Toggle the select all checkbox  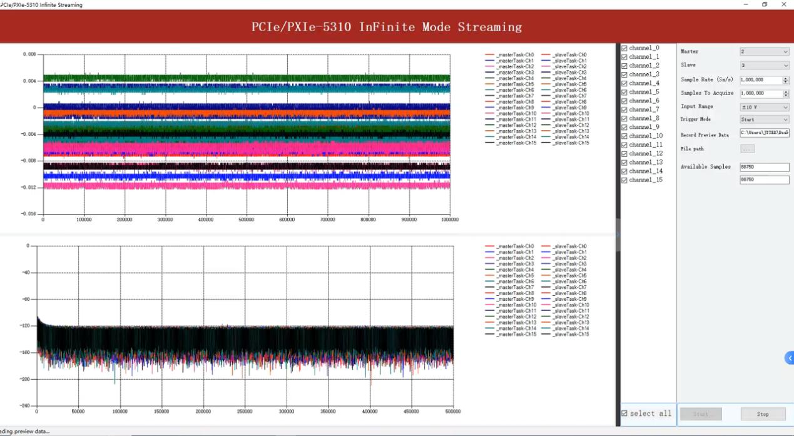(624, 413)
